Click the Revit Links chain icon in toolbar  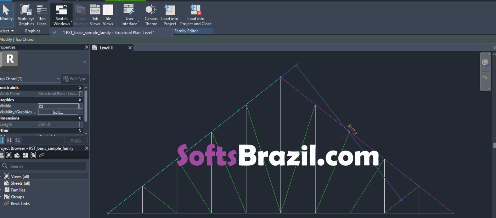pos(42,155)
